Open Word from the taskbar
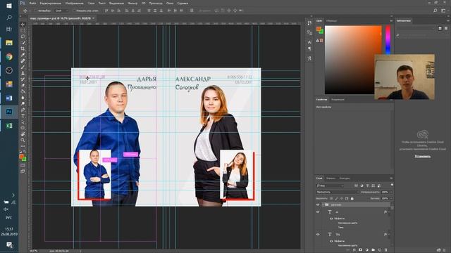This screenshot has height=253, width=451. (9, 98)
